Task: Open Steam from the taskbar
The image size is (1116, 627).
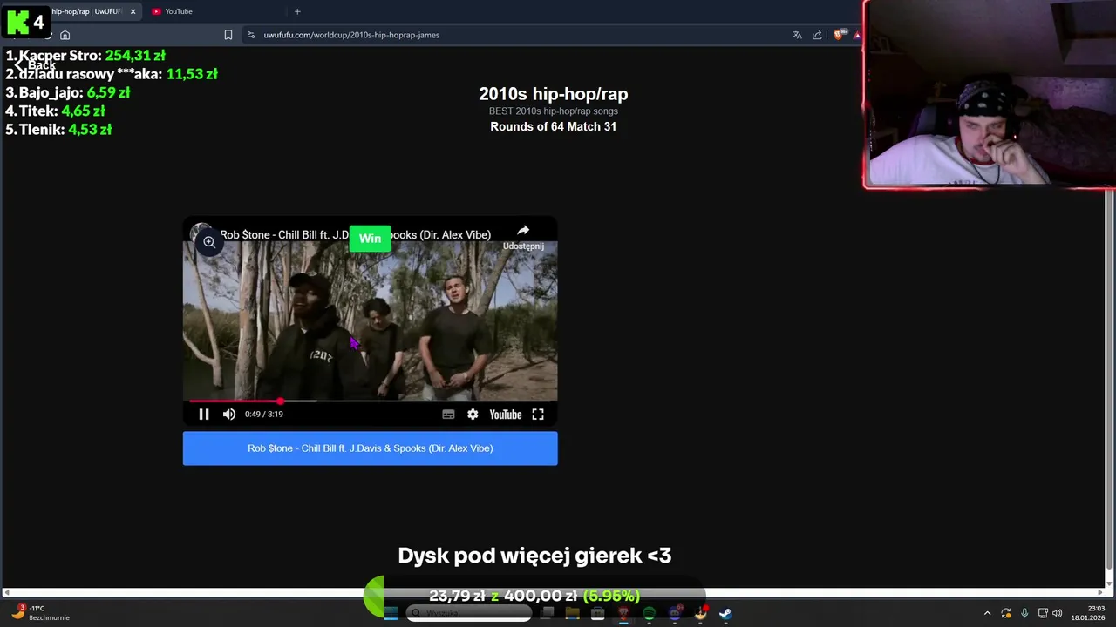Action: [x=725, y=613]
